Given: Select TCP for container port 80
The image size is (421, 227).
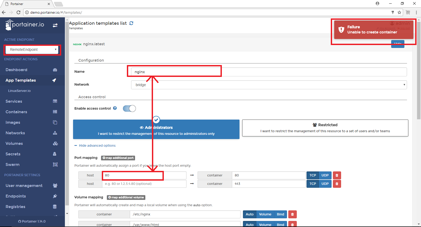Looking at the screenshot, I should (x=313, y=175).
